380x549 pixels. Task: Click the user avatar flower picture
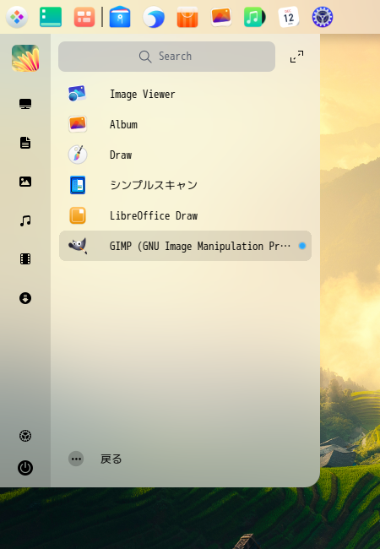pos(25,57)
